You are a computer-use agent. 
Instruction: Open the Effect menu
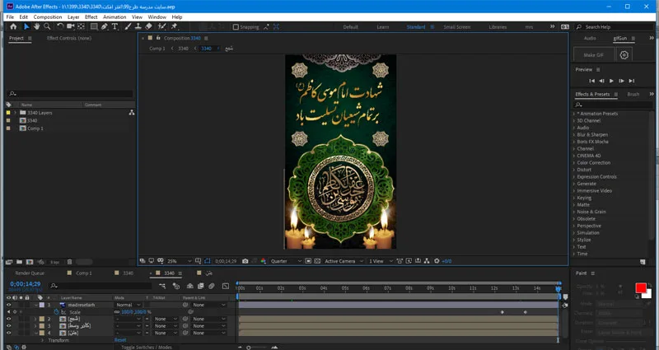pyautogui.click(x=91, y=17)
